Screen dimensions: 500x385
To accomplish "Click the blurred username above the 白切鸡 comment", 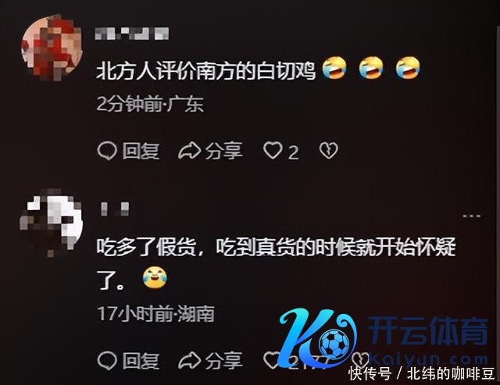I will click(132, 34).
